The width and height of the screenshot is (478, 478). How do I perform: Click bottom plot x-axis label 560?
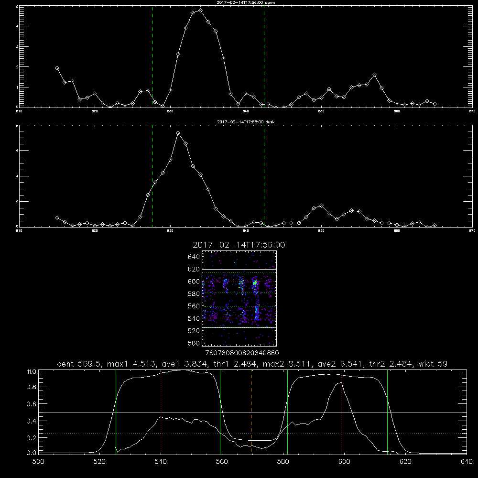[x=222, y=462]
